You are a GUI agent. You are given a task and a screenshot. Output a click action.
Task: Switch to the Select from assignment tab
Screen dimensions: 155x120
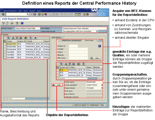click(71, 40)
